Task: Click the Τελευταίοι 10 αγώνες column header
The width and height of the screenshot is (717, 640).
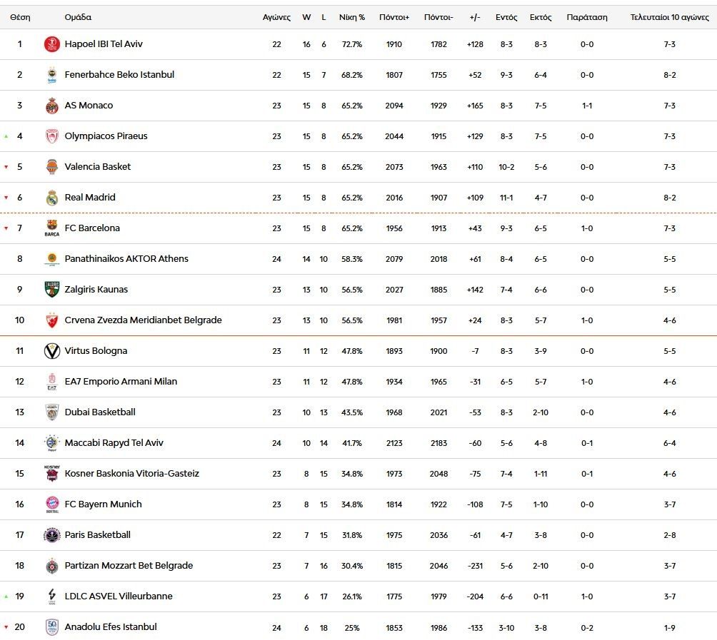Action: pyautogui.click(x=669, y=17)
